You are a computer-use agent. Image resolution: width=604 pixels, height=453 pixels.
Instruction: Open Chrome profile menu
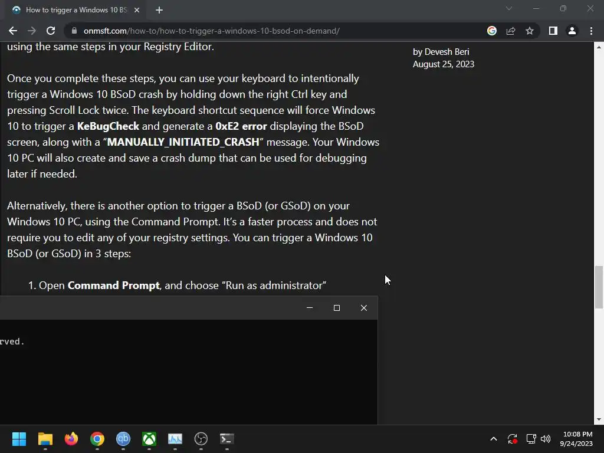[572, 31]
